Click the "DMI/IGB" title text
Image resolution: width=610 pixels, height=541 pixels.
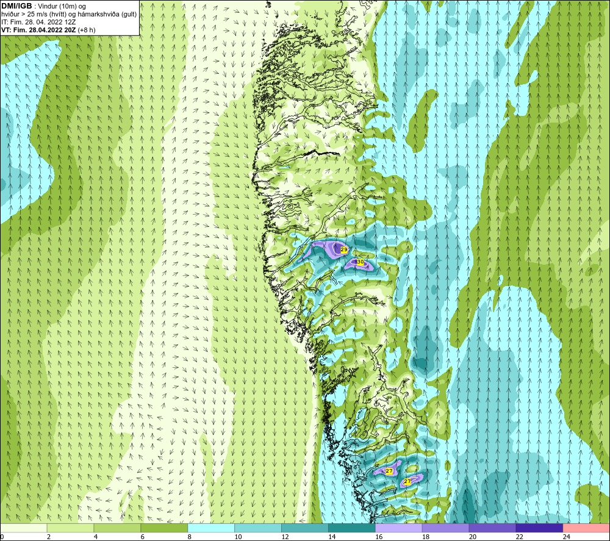pyautogui.click(x=16, y=6)
